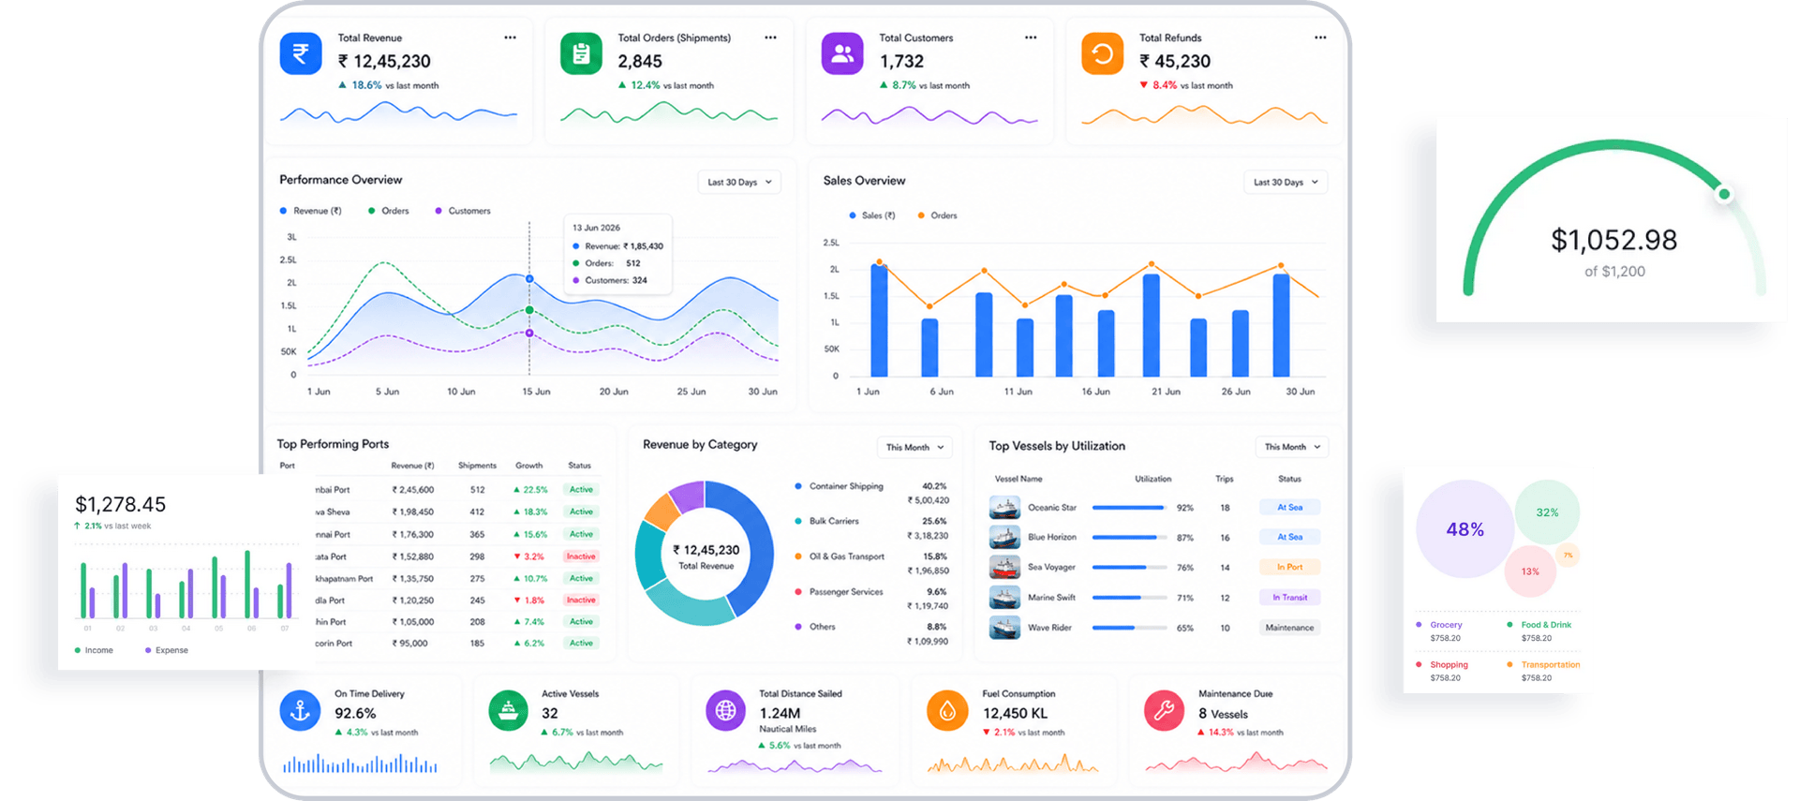The image size is (1799, 801).
Task: Click the Total Orders clipboard icon
Action: point(581,53)
